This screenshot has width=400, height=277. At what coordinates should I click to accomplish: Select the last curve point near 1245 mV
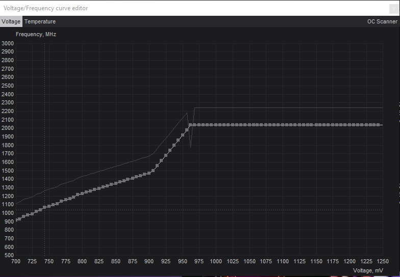[x=379, y=125]
